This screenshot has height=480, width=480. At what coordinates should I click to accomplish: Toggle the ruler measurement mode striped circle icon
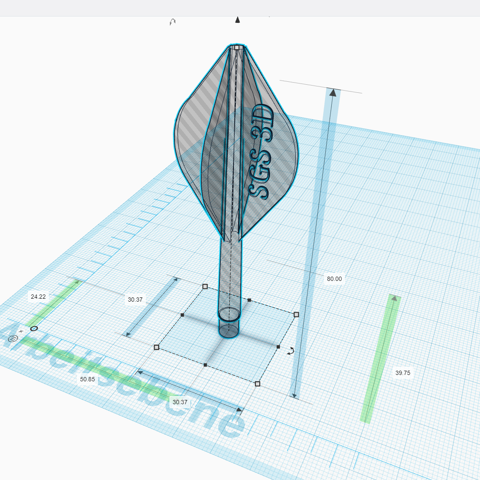(x=13, y=338)
